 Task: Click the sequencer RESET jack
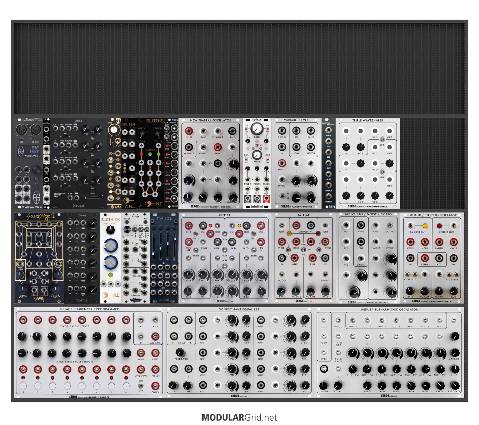[155, 353]
